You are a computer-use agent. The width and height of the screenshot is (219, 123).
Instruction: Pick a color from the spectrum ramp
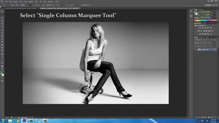pyautogui.click(x=205, y=20)
